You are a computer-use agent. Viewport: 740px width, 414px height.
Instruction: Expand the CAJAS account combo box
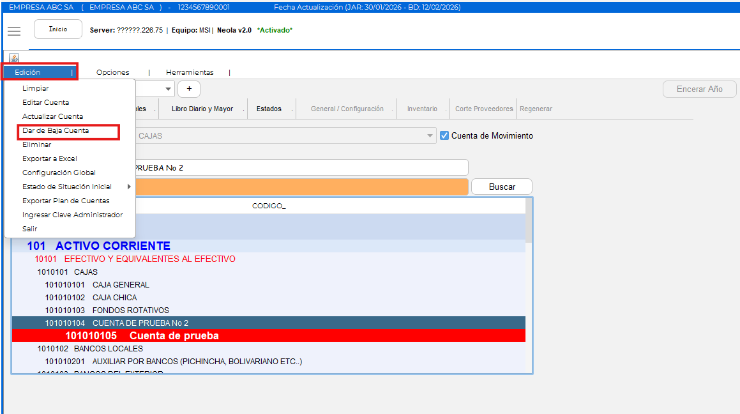point(430,135)
